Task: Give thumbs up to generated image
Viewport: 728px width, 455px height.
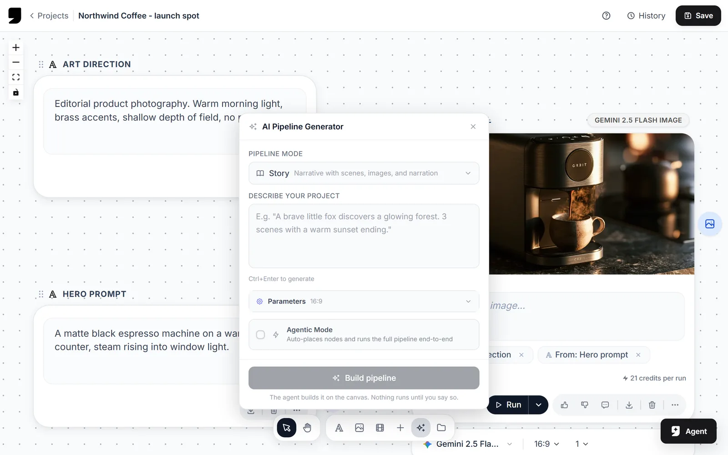Action: 565,405
